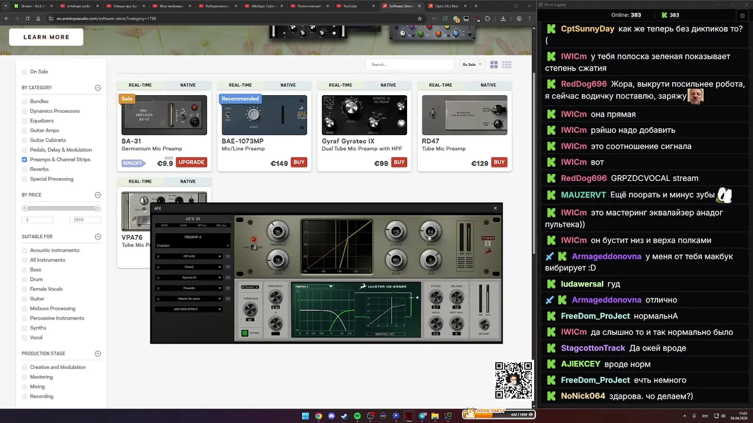Switch to list view in store
Viewport: 753px width, 423px height.
click(x=507, y=65)
